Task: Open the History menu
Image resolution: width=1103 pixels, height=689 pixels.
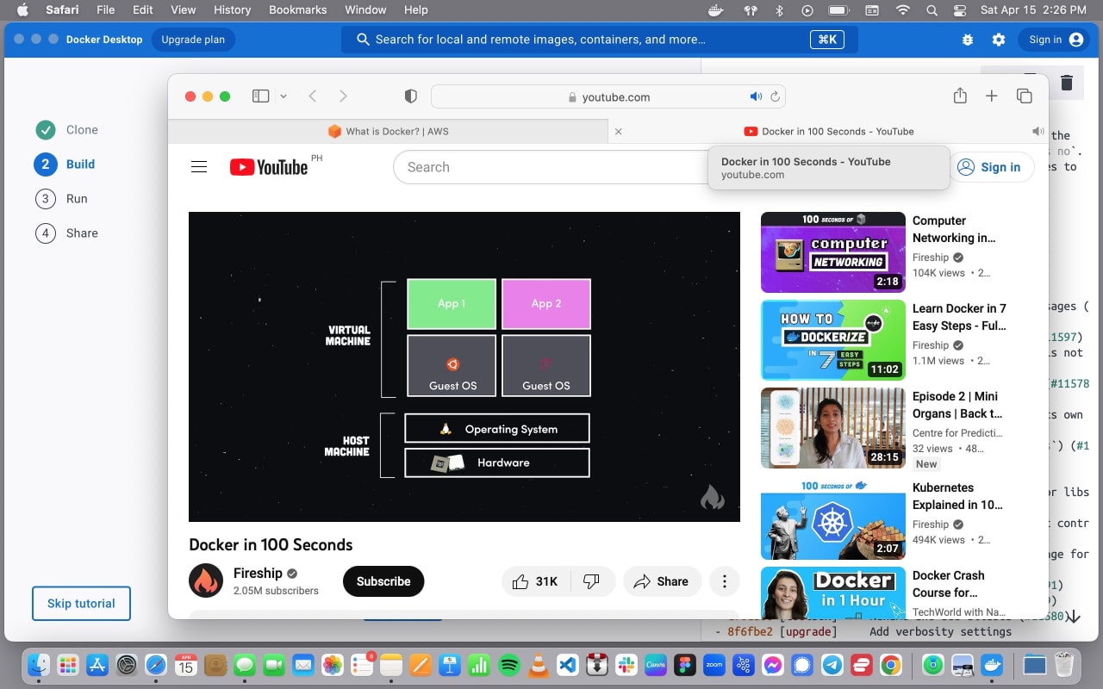Action: pyautogui.click(x=232, y=10)
